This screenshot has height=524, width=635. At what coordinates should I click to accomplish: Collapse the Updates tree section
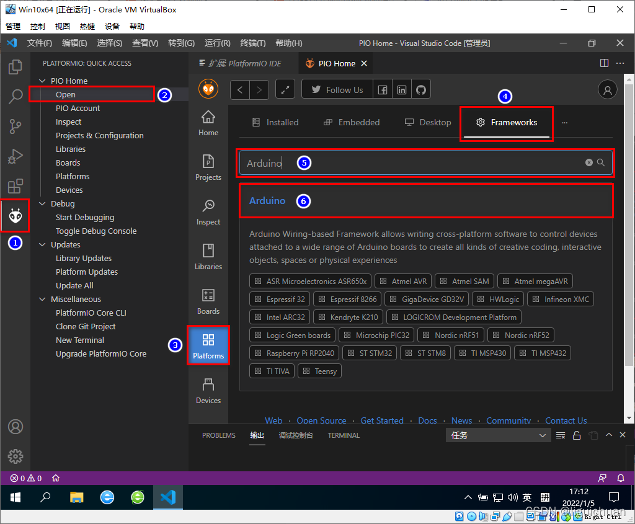(x=42, y=244)
